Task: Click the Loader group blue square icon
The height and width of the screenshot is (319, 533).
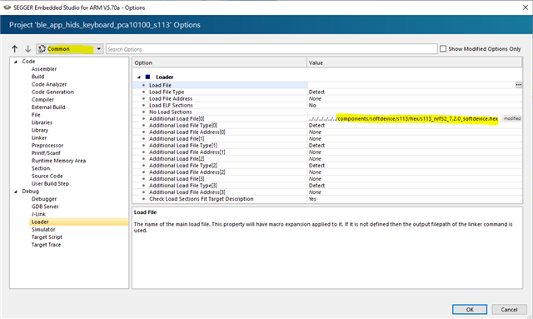Action: pyautogui.click(x=147, y=77)
